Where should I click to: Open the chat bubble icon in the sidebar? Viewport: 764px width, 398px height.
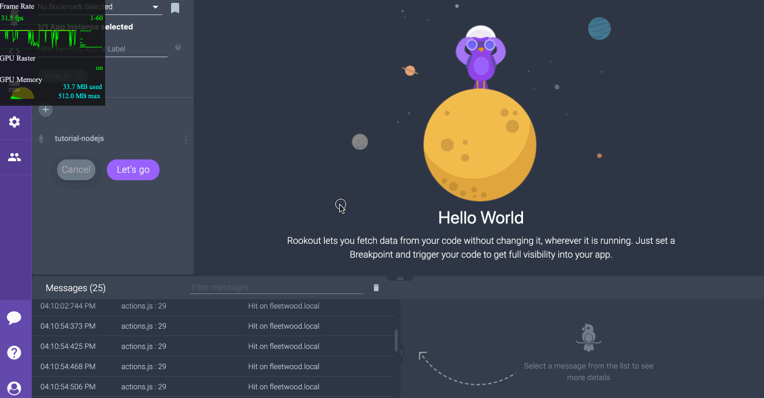tap(14, 318)
